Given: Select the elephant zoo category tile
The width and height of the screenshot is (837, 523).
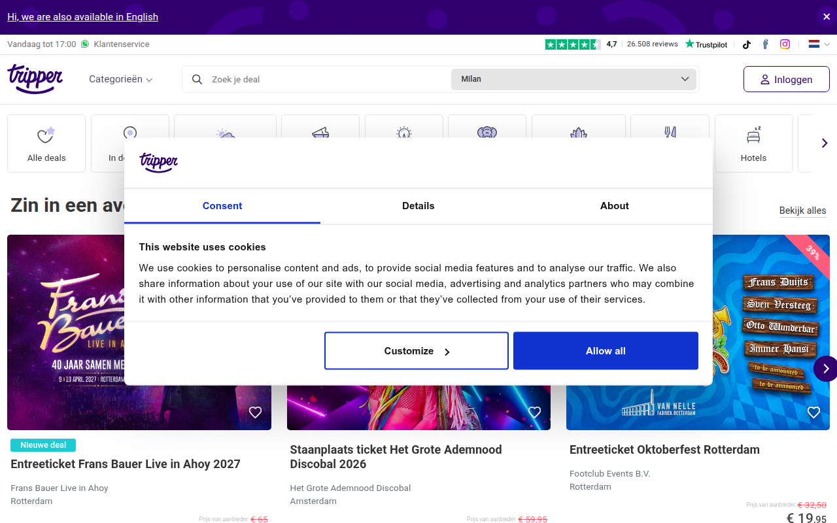Looking at the screenshot, I should click(487, 126).
